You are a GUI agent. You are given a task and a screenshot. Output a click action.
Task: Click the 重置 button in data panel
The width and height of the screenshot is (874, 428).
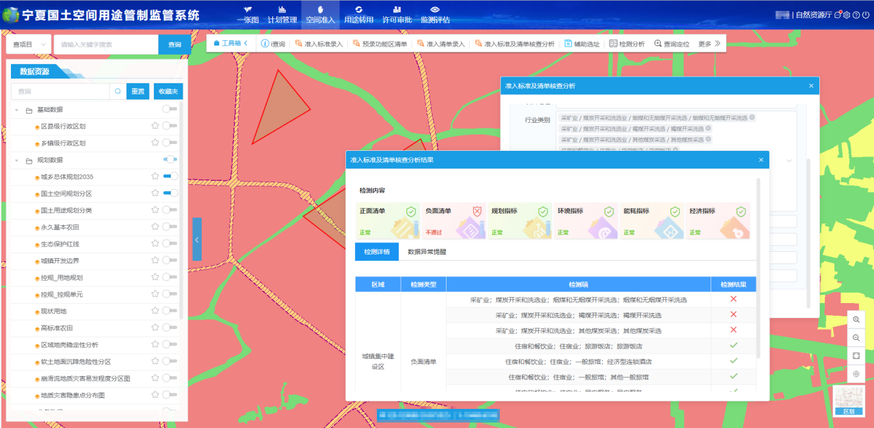pyautogui.click(x=137, y=91)
